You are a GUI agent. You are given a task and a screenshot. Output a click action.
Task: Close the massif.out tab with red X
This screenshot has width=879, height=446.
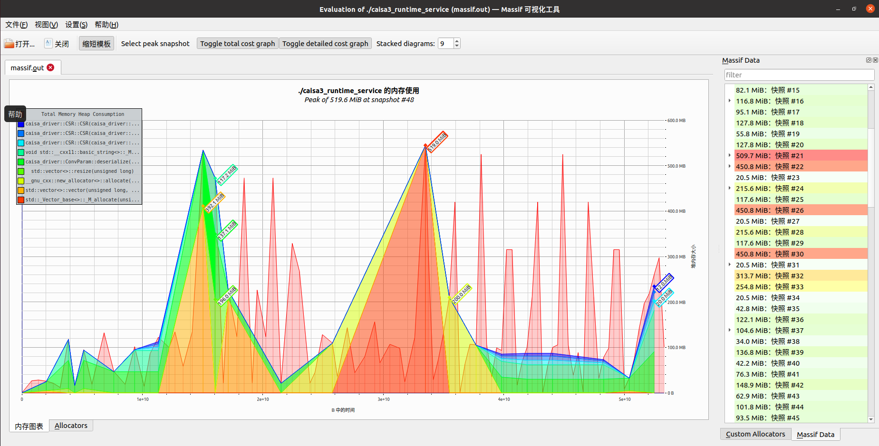pyautogui.click(x=50, y=67)
